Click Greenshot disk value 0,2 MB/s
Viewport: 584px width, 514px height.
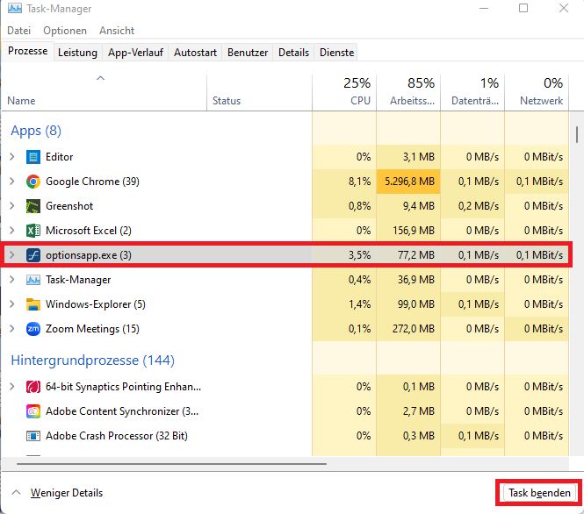[479, 206]
